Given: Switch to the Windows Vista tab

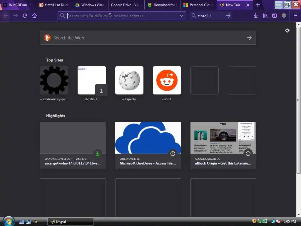Looking at the screenshot, I should pos(90,5).
